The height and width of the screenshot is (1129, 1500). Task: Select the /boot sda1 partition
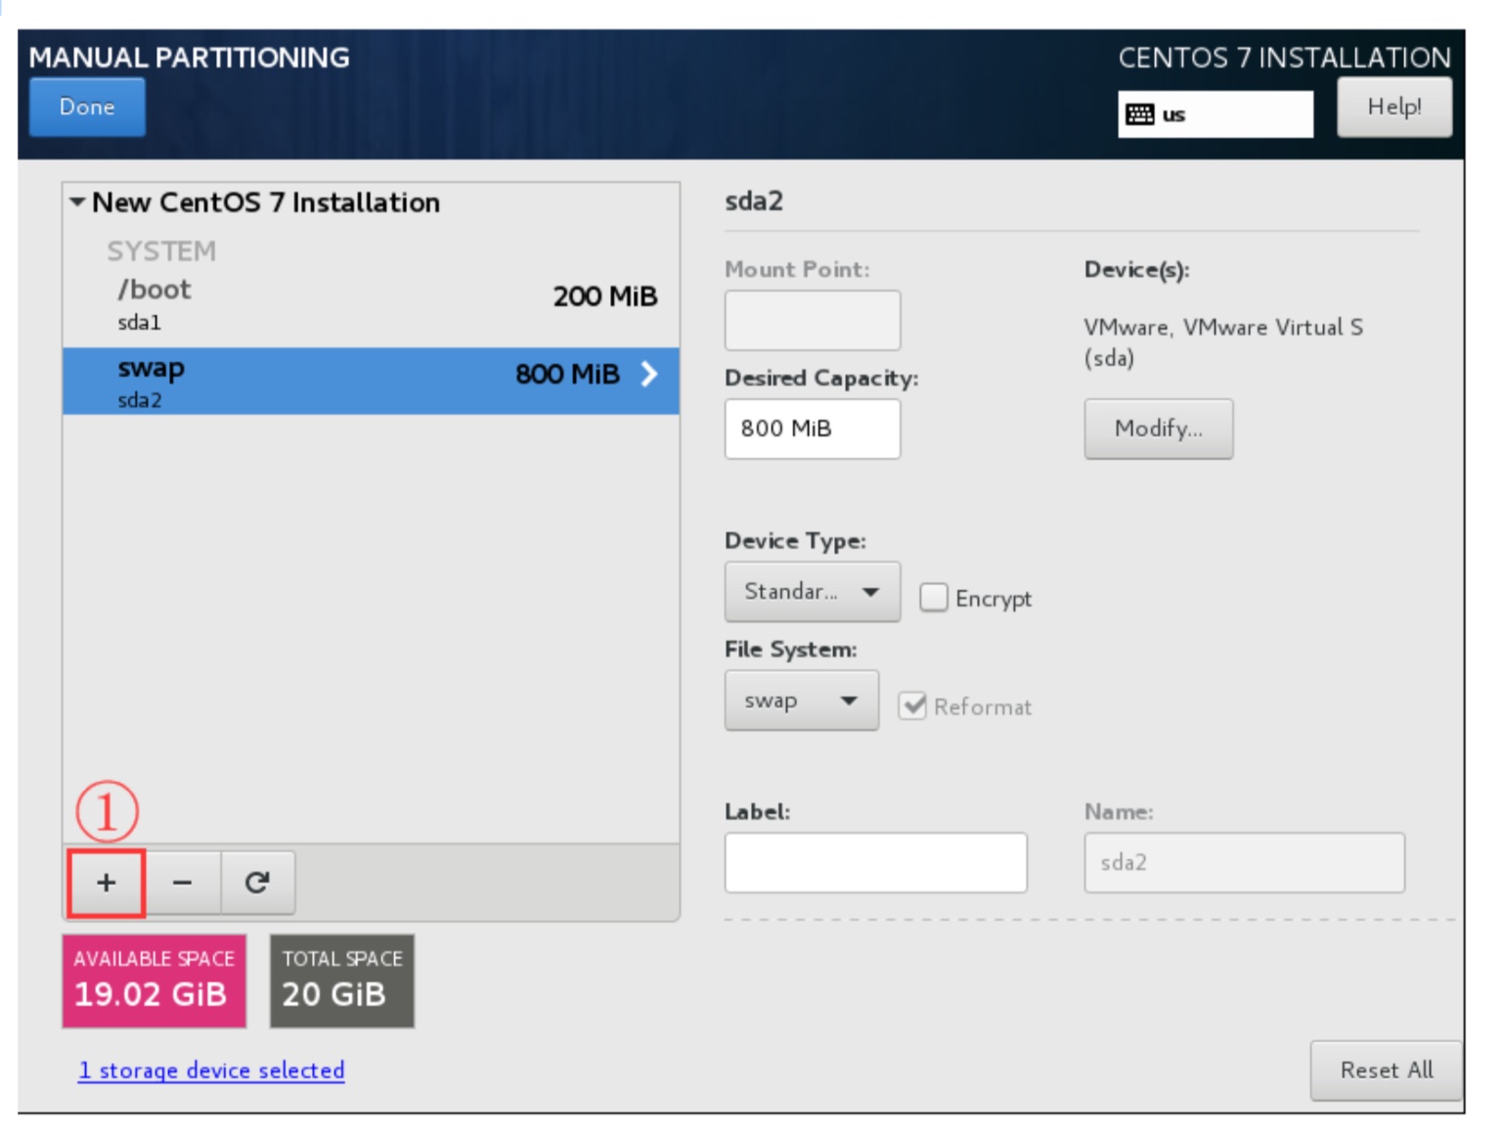370,304
